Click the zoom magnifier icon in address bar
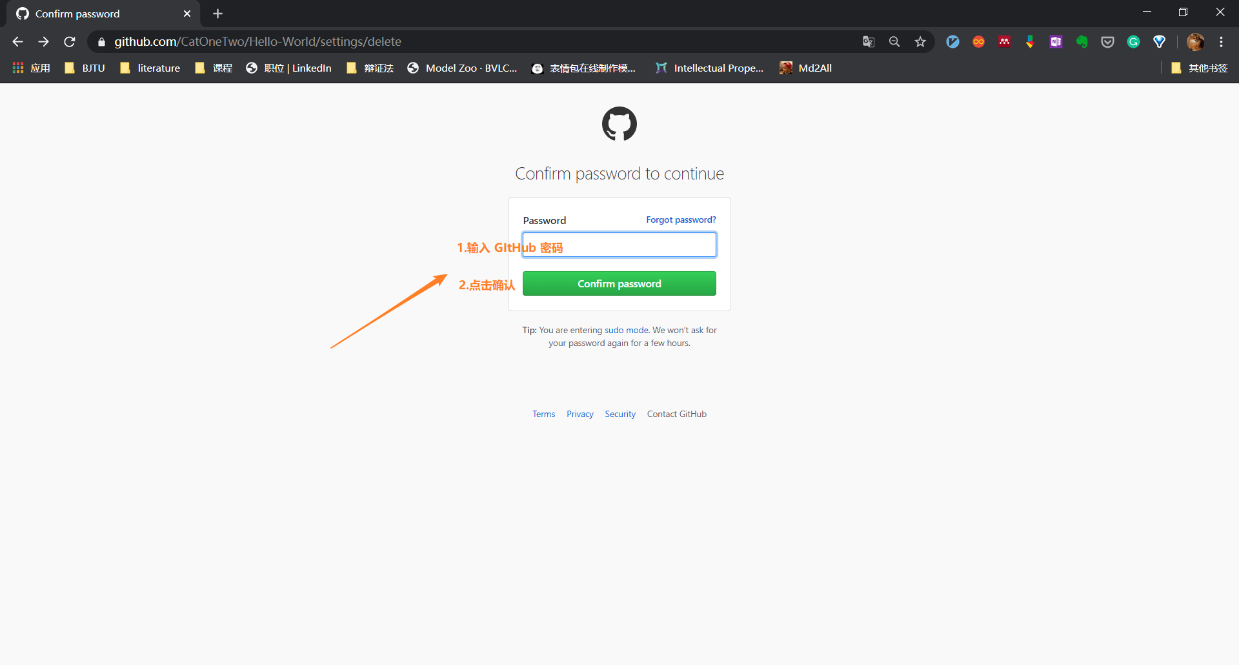Screen dimensions: 1239x665 [894, 42]
